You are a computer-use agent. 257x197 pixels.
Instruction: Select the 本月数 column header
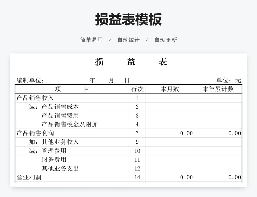tap(170, 89)
